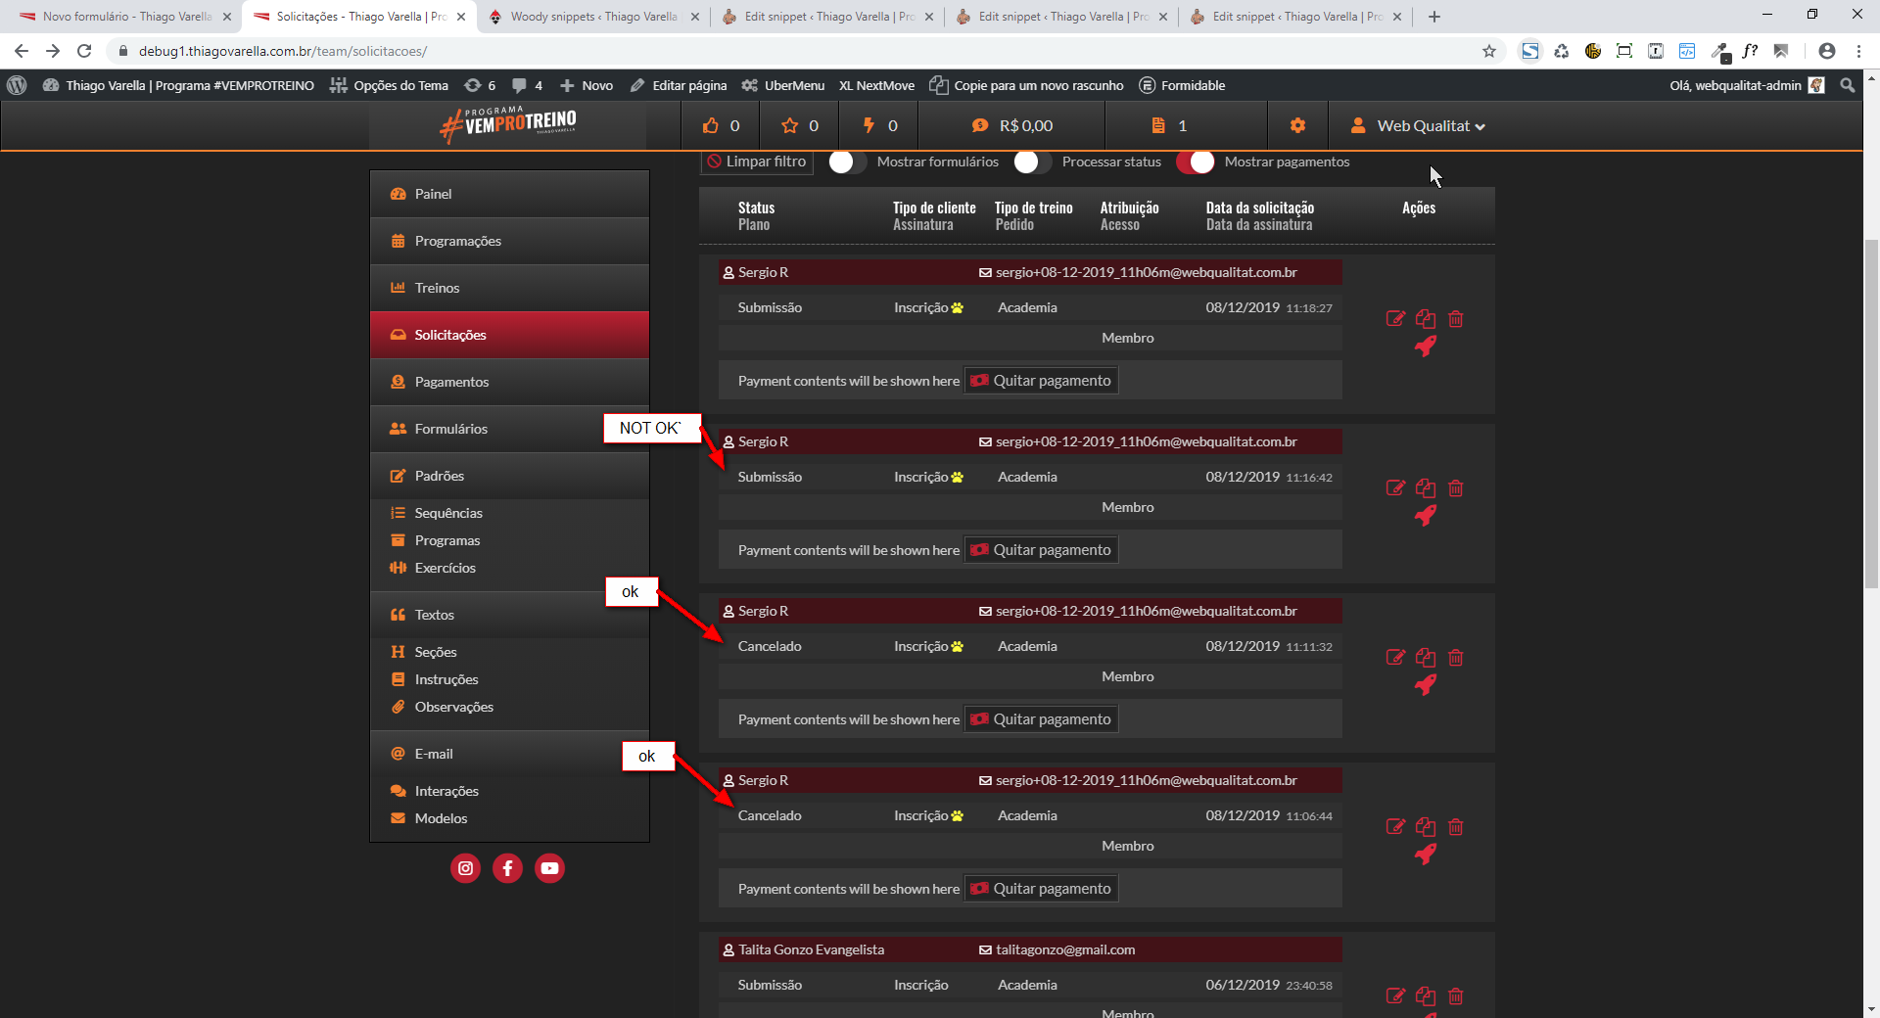Duplicate the 11:11:32 cancelled request
1880x1018 pixels.
1426,657
